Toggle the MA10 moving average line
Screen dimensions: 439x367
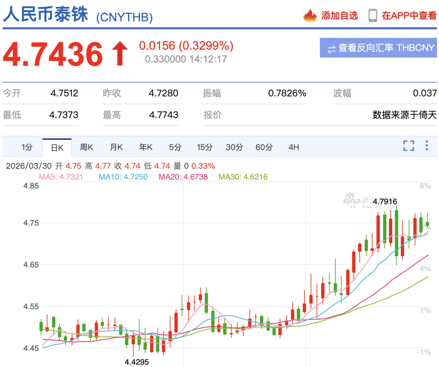click(x=123, y=177)
